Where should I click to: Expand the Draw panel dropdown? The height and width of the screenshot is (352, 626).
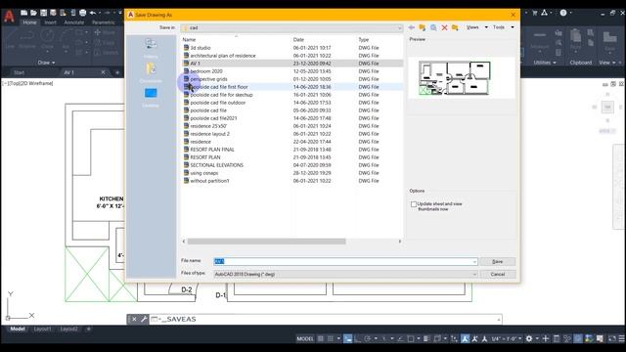click(x=46, y=63)
